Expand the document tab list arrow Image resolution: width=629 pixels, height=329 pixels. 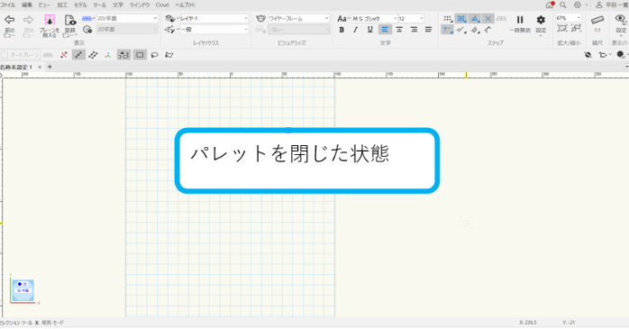pyautogui.click(x=626, y=67)
